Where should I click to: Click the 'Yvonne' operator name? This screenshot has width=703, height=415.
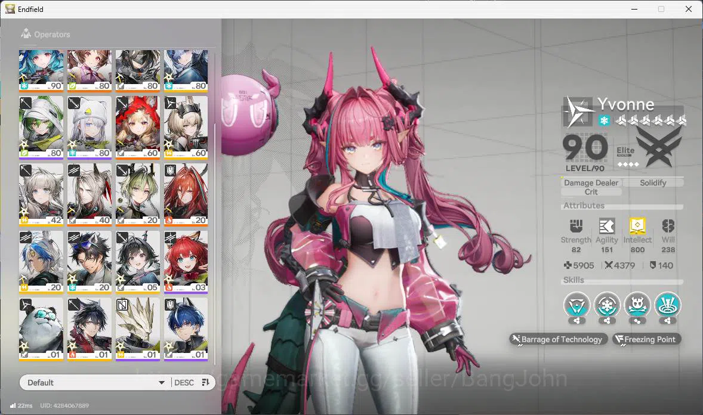(x=625, y=104)
